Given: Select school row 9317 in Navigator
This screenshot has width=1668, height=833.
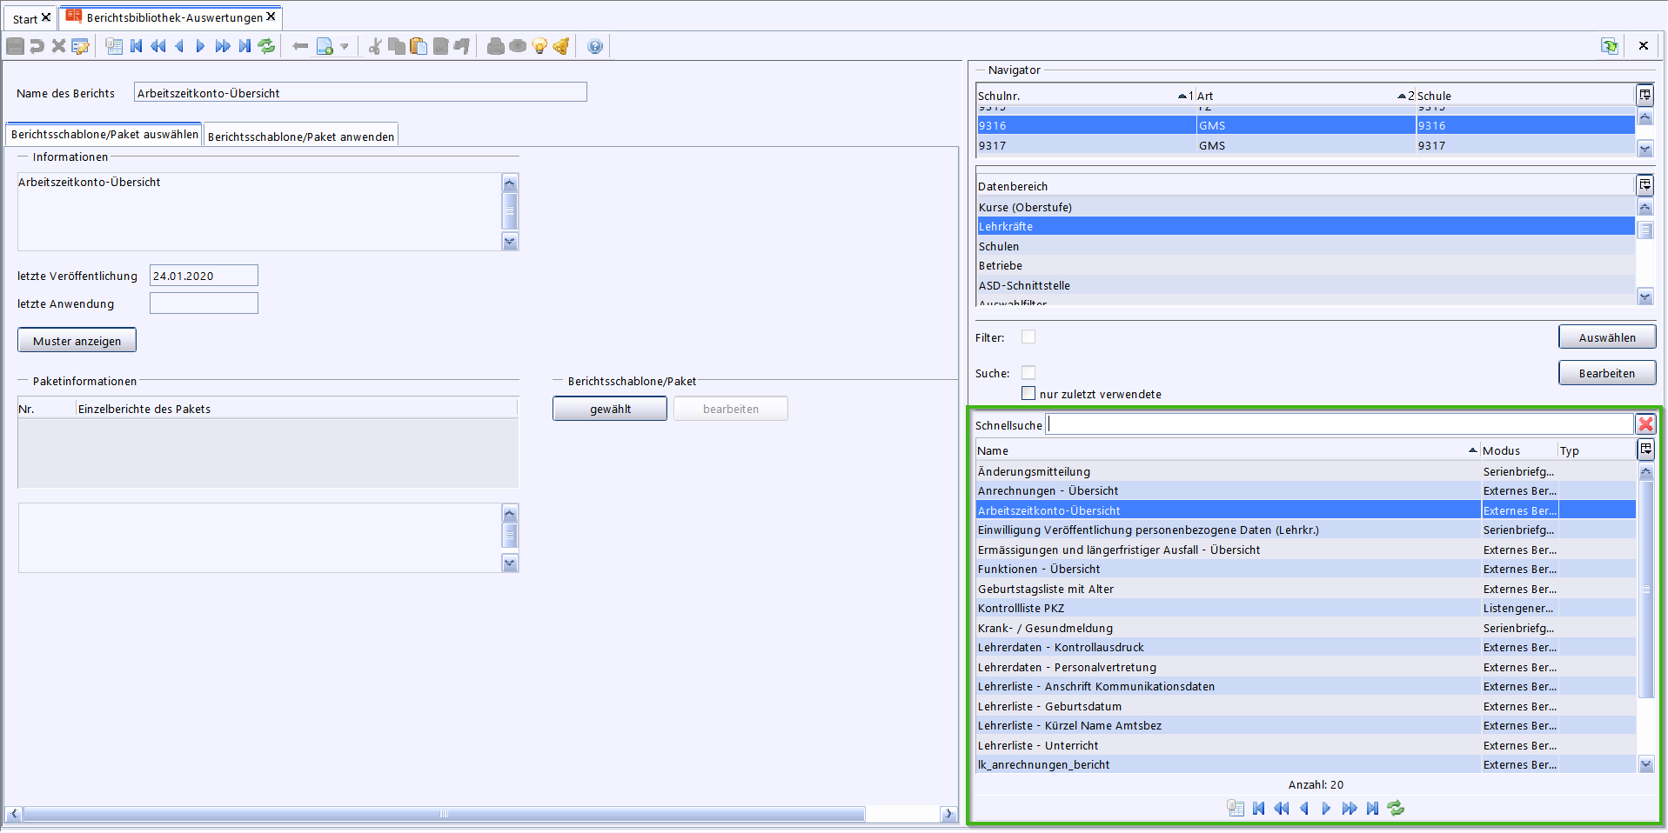Looking at the screenshot, I should [x=1305, y=145].
